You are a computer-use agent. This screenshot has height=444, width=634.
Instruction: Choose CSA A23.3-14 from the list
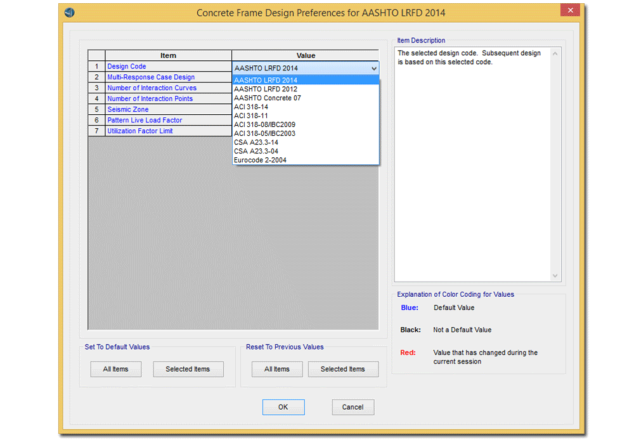point(306,142)
